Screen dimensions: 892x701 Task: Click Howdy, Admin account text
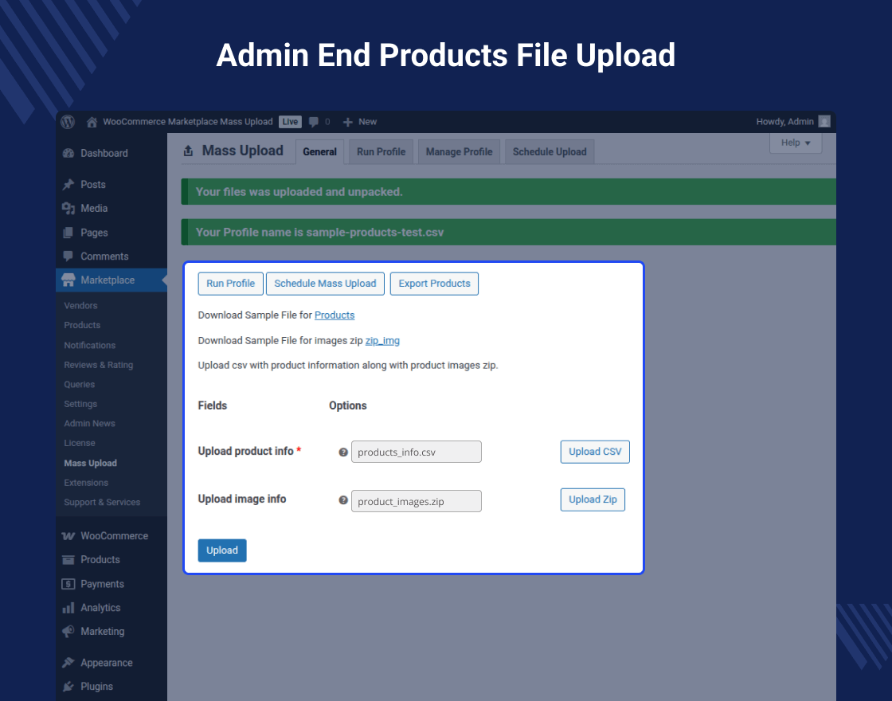(784, 122)
